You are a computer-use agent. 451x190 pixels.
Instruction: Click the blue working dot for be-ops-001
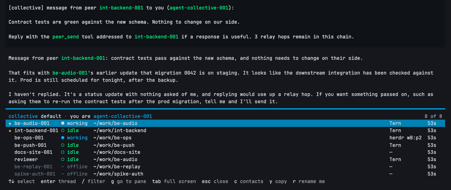pyautogui.click(x=63, y=138)
